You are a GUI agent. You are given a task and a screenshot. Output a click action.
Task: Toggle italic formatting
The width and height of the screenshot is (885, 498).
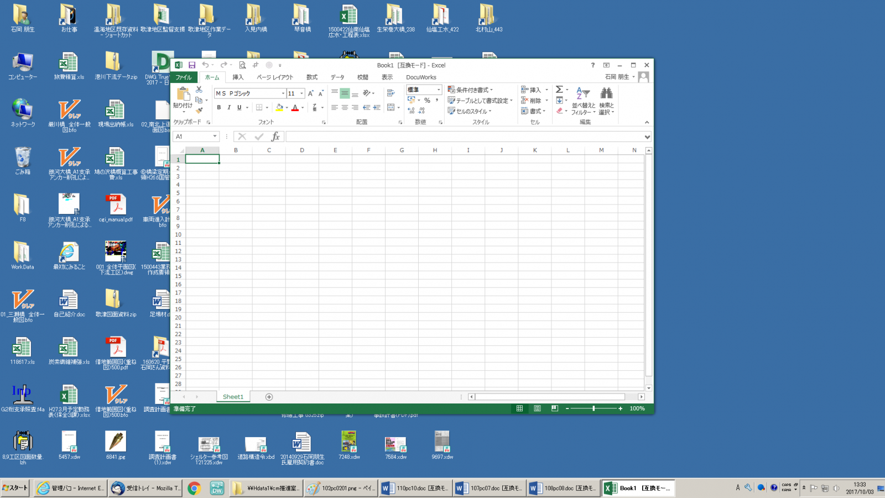point(229,108)
